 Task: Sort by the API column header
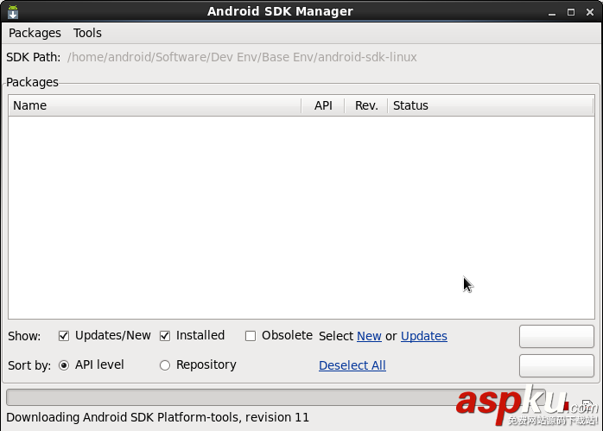pyautogui.click(x=323, y=105)
